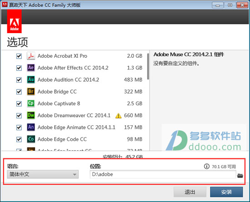Screen dimensions: 250x202
Task: Close the installer window
Action: coord(242,5)
